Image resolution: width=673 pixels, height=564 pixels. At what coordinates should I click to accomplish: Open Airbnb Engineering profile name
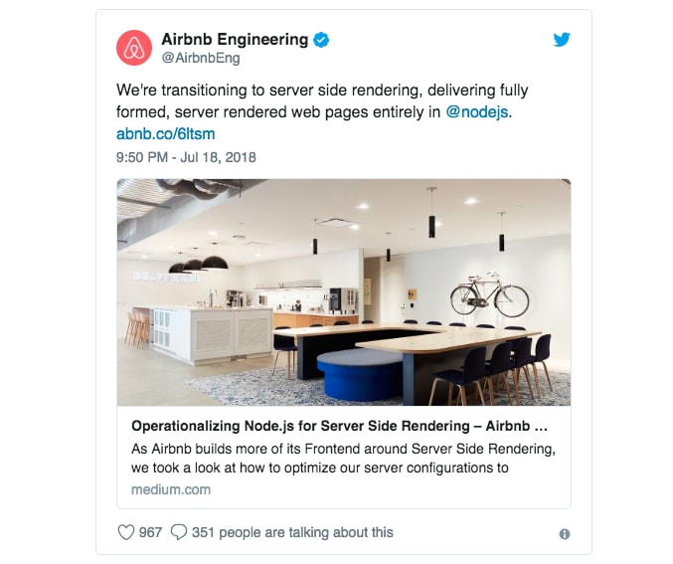point(235,39)
